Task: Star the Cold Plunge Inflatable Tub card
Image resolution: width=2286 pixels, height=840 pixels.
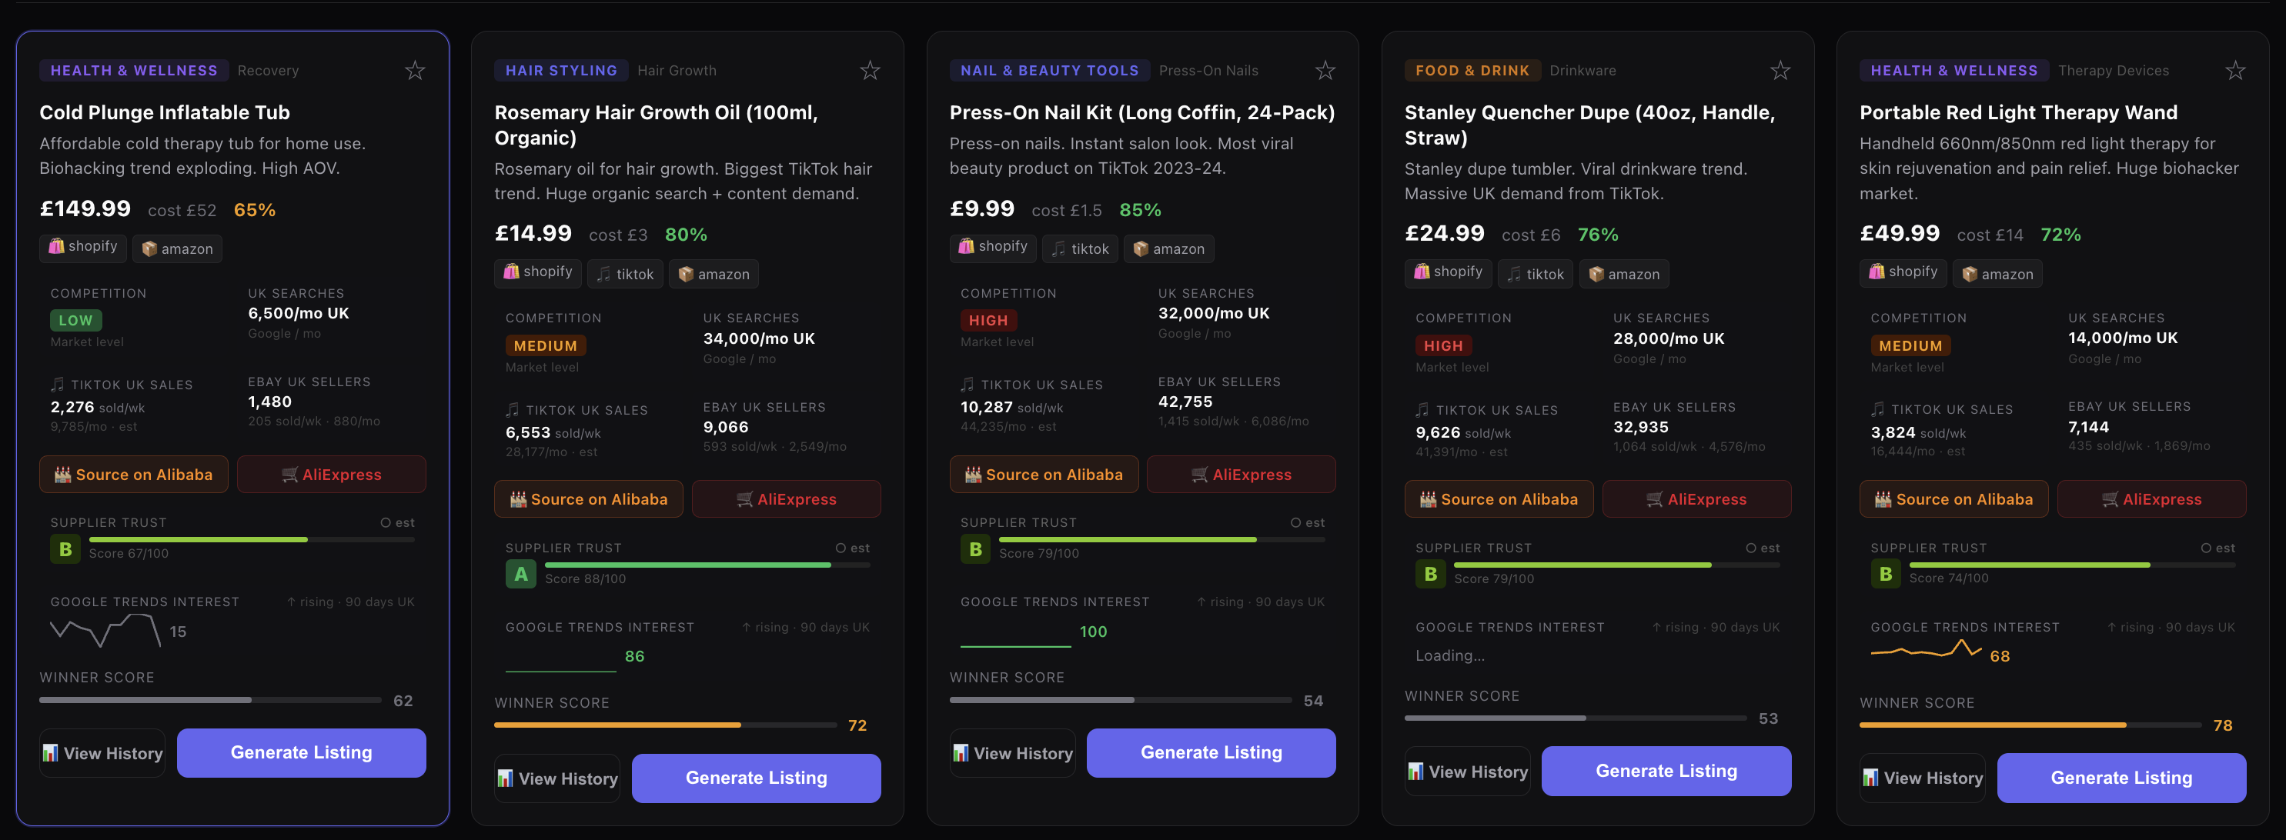Action: [x=414, y=70]
